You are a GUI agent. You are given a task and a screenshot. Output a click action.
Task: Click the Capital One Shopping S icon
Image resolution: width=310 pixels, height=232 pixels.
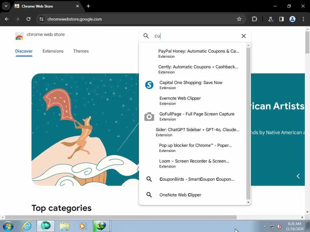tap(149, 85)
